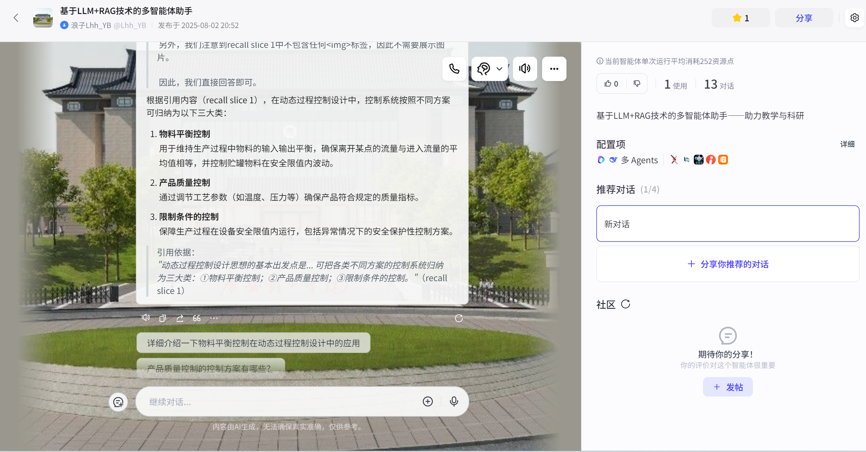
Task: Click the phone call icon
Action: click(x=454, y=69)
